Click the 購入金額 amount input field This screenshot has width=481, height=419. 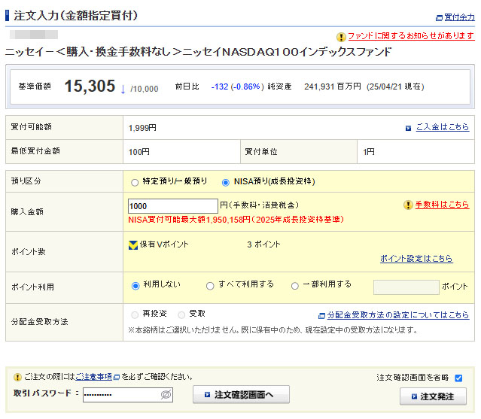click(172, 205)
